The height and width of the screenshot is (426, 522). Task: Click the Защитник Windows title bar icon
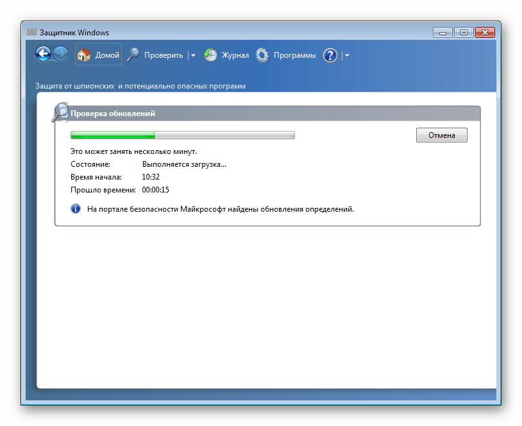pyautogui.click(x=31, y=32)
